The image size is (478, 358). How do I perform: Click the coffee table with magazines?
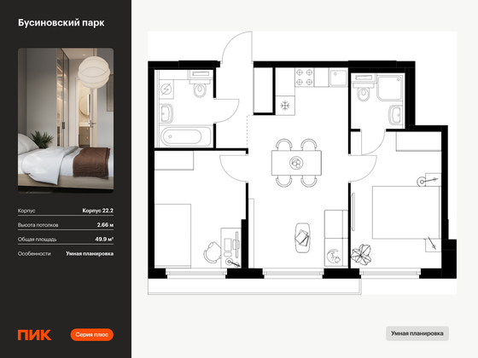(303, 238)
